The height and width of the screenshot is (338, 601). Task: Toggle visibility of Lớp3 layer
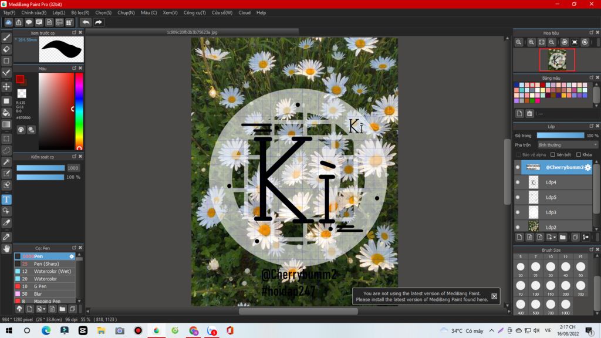pos(518,212)
